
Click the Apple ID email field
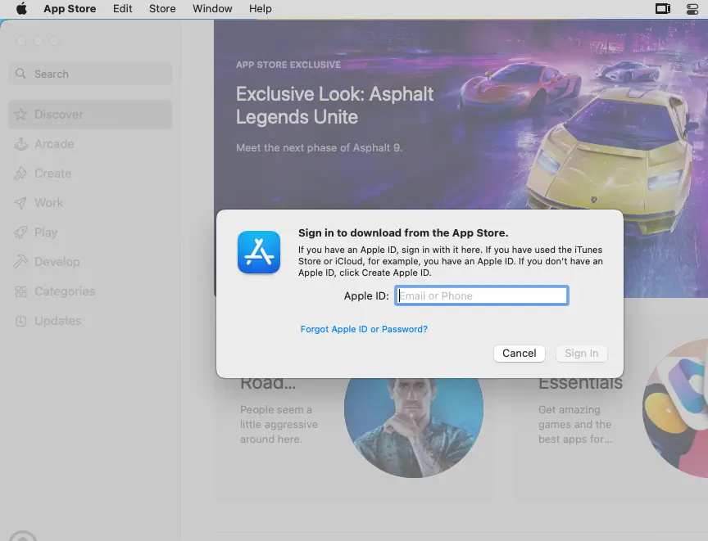tap(481, 295)
